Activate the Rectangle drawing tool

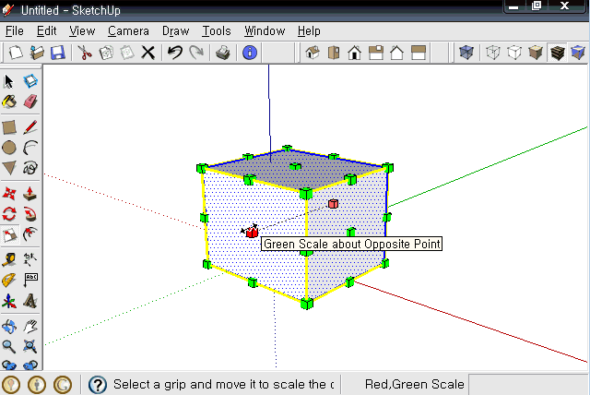pos(9,126)
